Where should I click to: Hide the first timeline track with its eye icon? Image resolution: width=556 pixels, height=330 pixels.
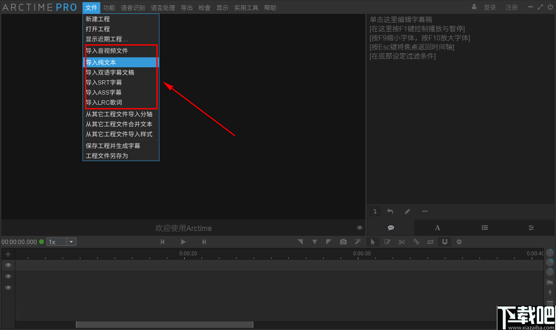coord(8,265)
